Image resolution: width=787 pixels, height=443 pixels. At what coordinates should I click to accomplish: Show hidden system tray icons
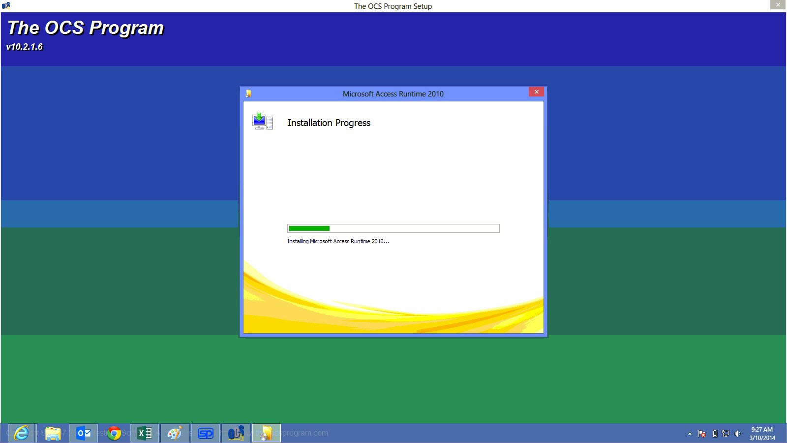690,434
